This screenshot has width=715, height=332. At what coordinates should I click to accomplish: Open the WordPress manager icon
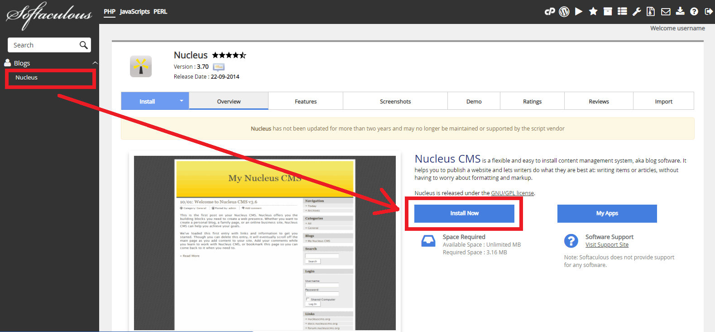[x=564, y=12]
